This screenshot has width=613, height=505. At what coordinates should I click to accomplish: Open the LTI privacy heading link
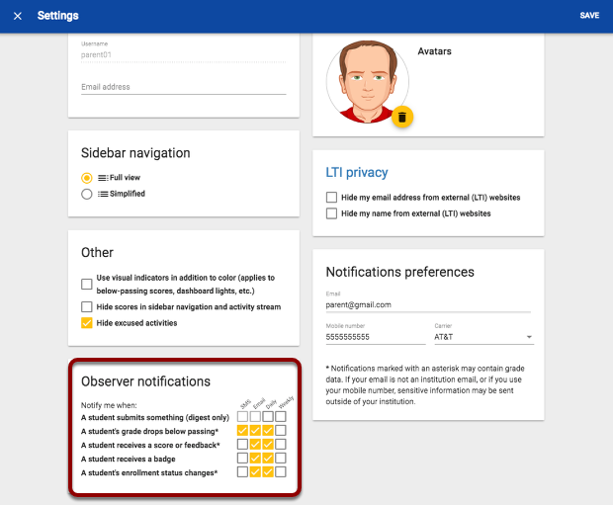coord(356,173)
